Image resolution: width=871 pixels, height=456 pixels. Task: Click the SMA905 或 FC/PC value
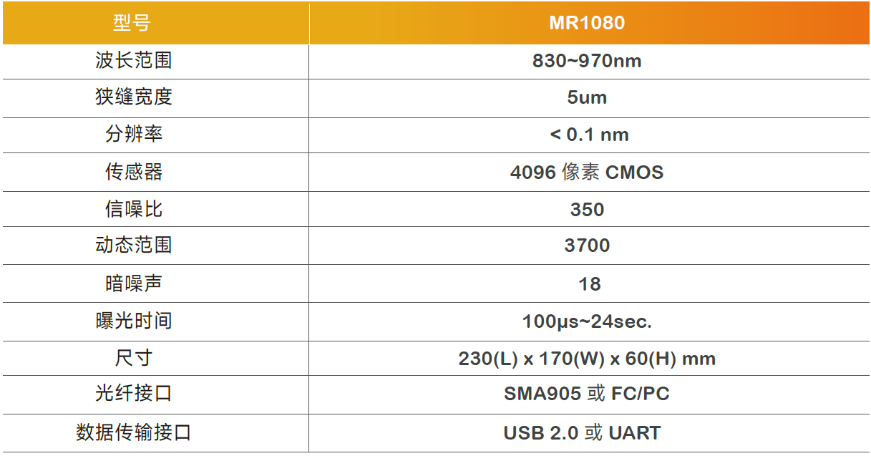point(587,394)
